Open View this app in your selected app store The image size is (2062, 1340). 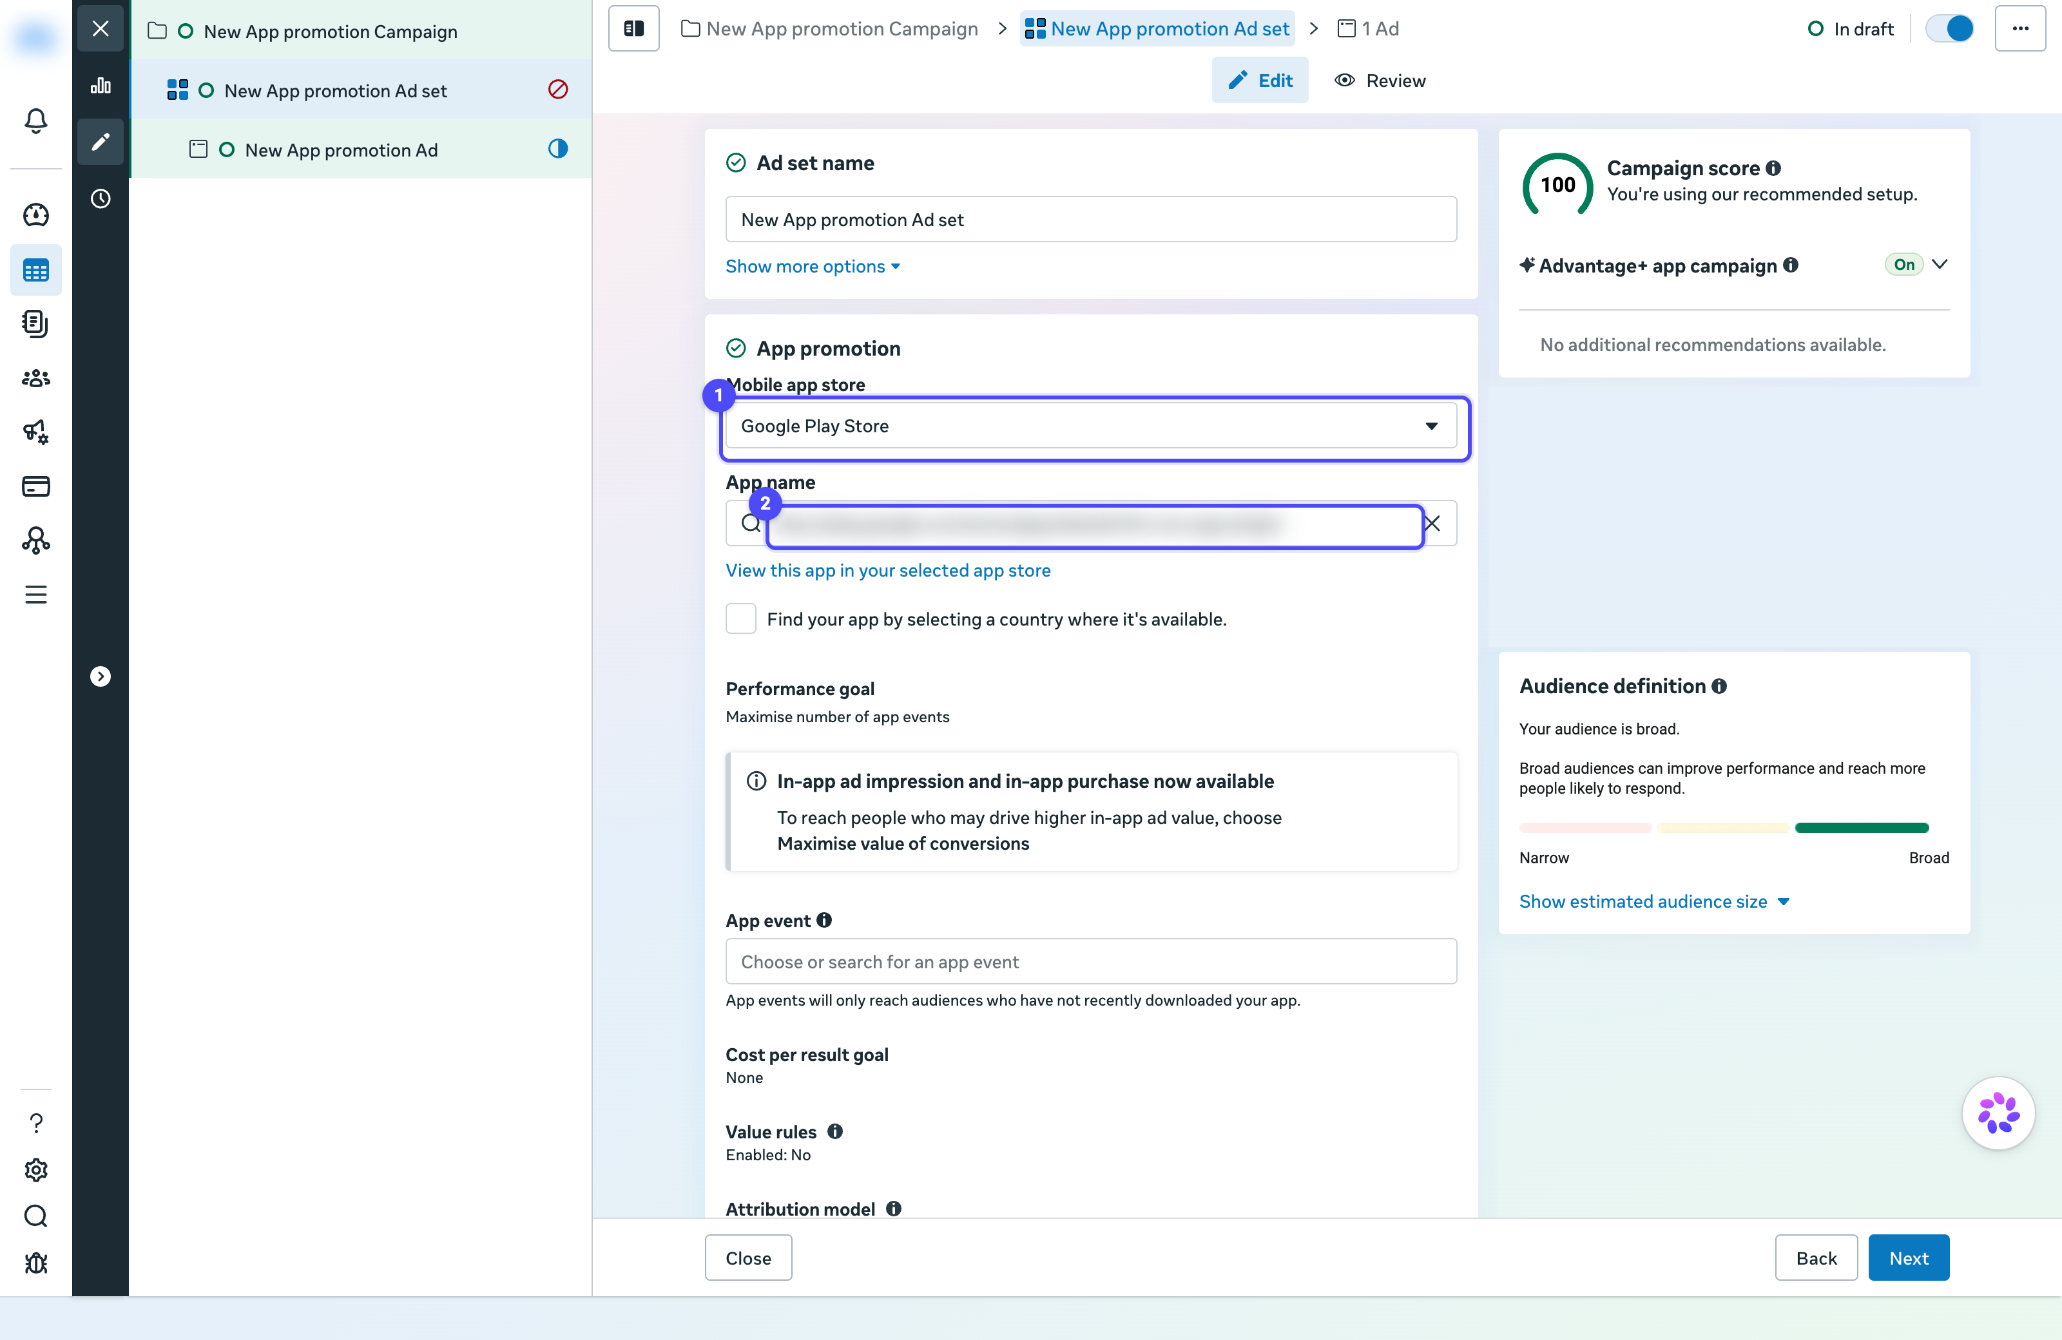click(x=888, y=570)
